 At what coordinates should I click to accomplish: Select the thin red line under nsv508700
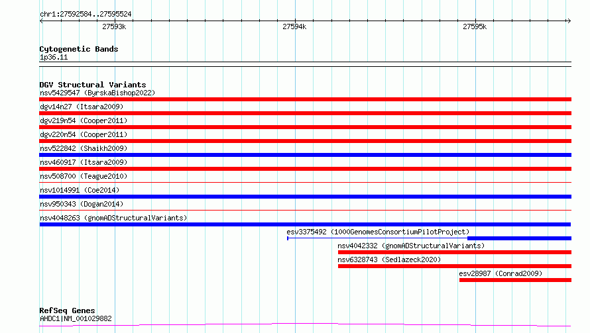tap(305, 183)
